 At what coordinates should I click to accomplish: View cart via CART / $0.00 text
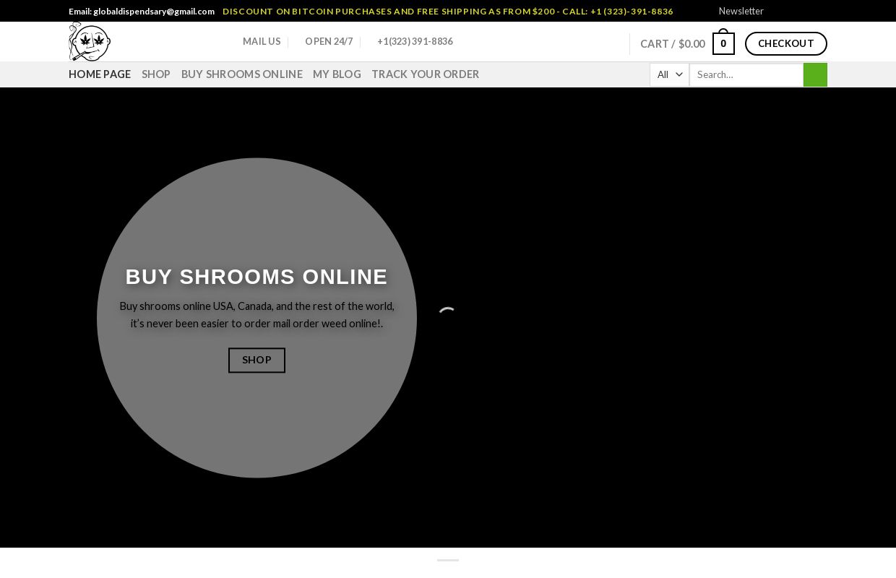coord(672,43)
